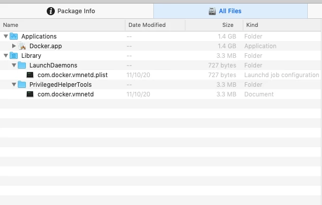The height and width of the screenshot is (205, 322).
Task: Click the Docker.app application icon
Action: pos(22,46)
